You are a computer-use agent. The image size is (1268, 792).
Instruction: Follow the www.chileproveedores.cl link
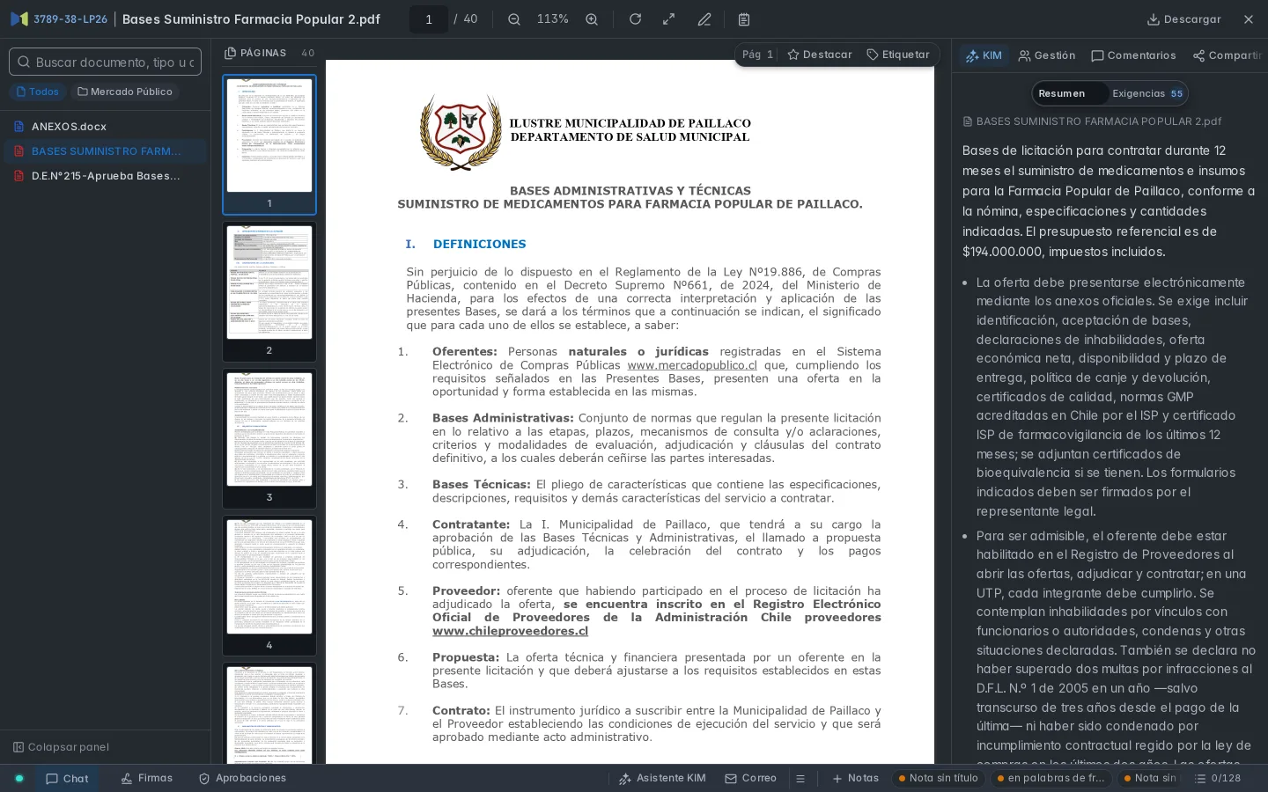click(510, 631)
